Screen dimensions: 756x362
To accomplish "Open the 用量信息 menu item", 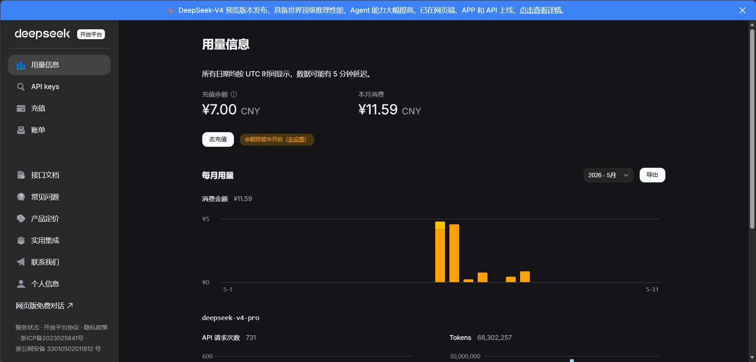I will 59,65.
